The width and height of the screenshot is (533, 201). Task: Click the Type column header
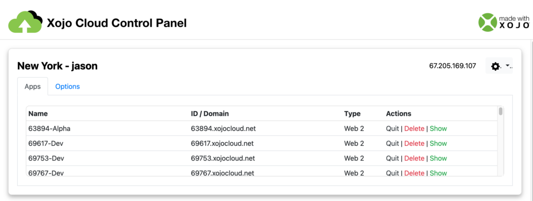[352, 114]
